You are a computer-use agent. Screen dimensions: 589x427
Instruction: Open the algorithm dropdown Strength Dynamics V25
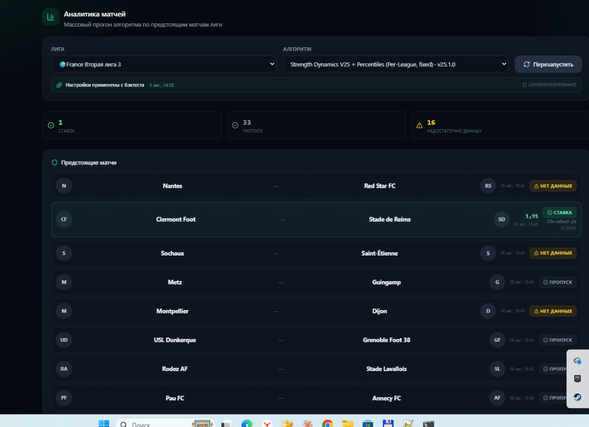(x=395, y=64)
